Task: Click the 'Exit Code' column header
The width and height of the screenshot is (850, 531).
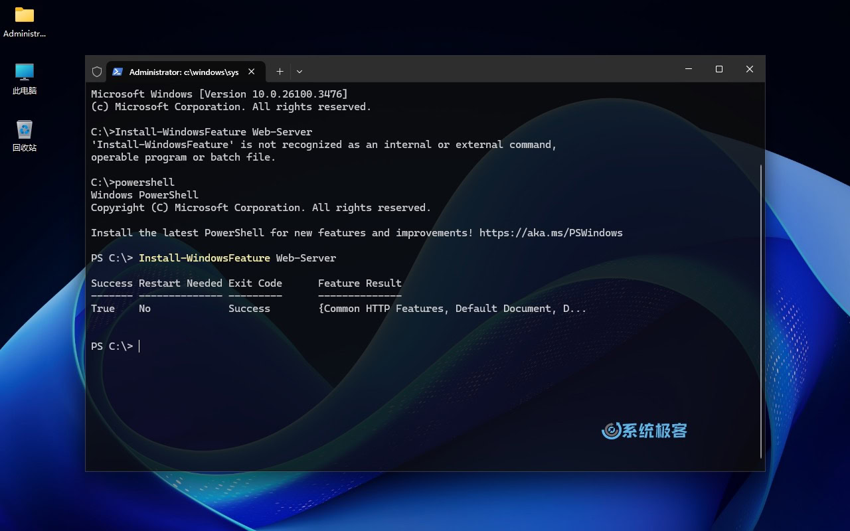Action: pos(255,283)
